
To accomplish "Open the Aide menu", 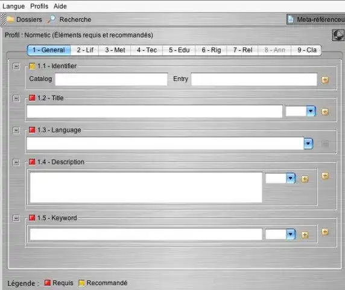I will (x=60, y=6).
